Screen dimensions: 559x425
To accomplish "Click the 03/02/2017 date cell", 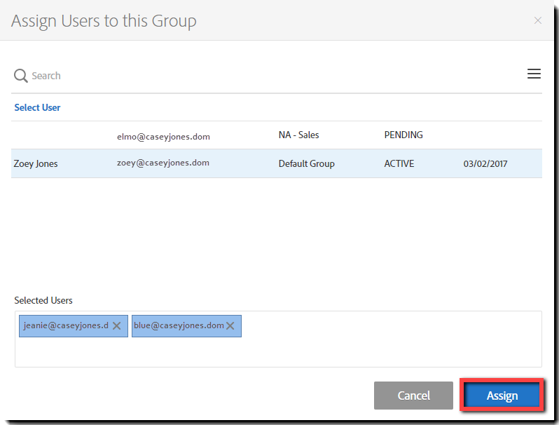I will pos(485,163).
